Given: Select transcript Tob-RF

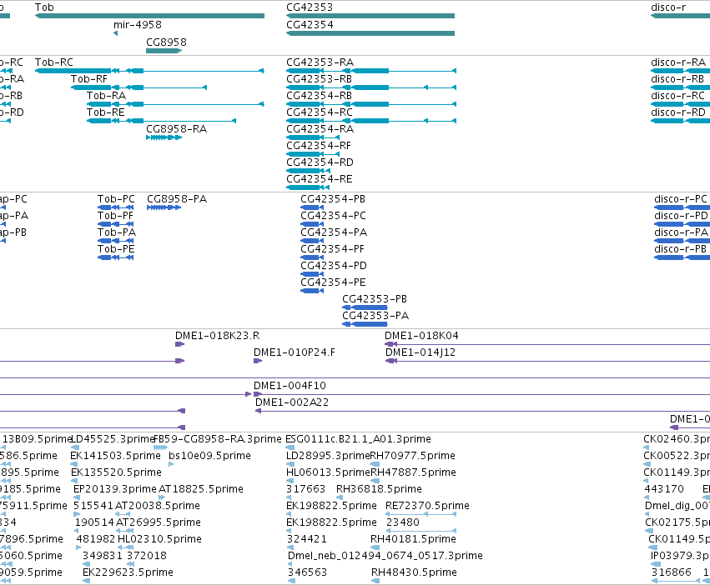Looking at the screenshot, I should tap(89, 79).
